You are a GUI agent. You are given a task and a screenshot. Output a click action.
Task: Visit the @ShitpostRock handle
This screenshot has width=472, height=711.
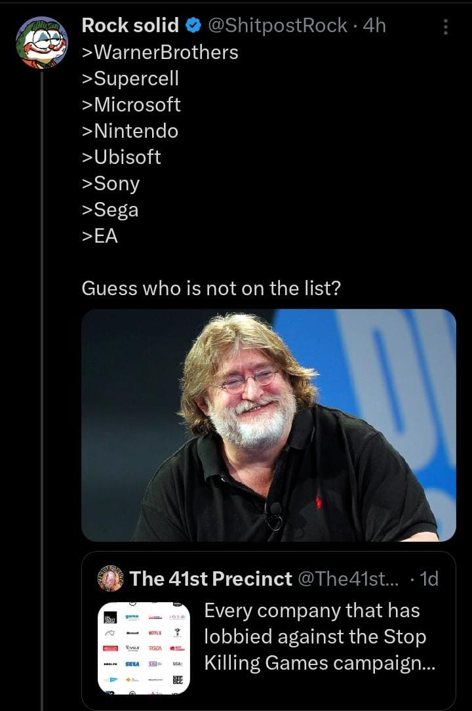pyautogui.click(x=277, y=26)
